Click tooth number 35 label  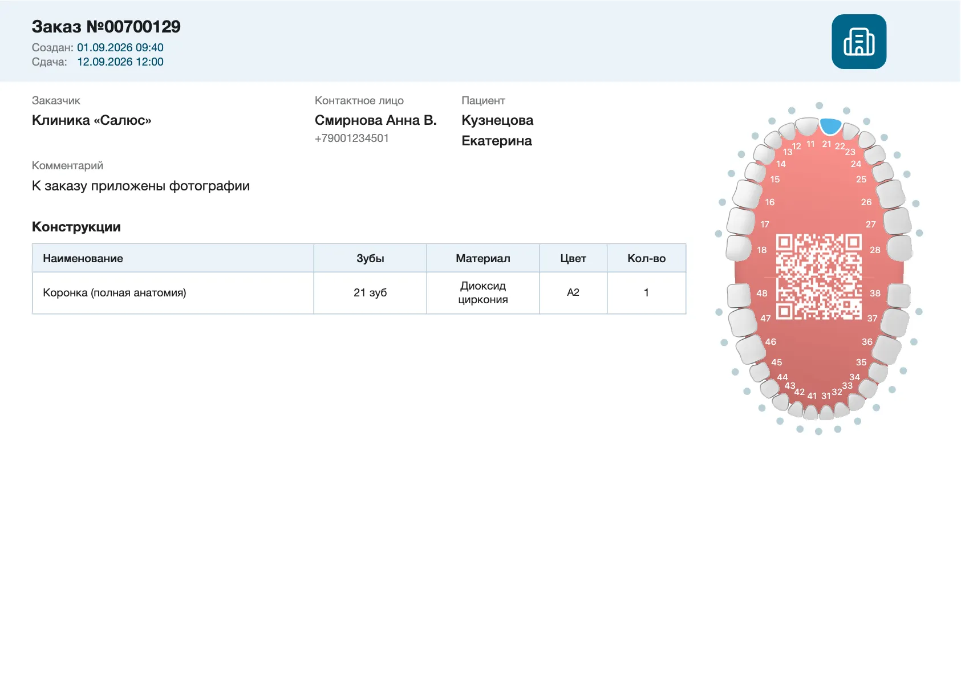[x=861, y=363]
